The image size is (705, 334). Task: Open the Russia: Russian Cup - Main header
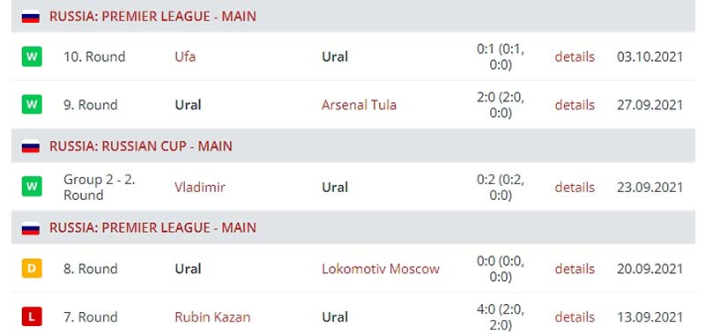point(141,146)
